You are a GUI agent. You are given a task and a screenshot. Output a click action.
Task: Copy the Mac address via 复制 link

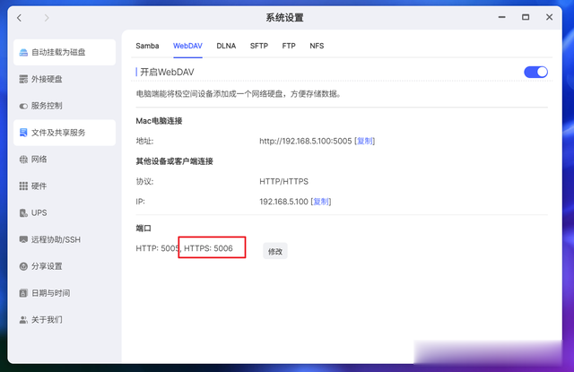click(365, 142)
